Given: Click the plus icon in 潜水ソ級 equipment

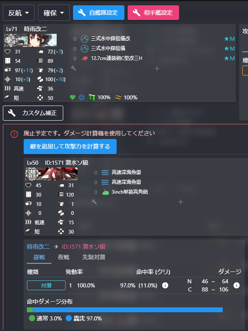Looking at the screenshot, I should tap(181, 202).
